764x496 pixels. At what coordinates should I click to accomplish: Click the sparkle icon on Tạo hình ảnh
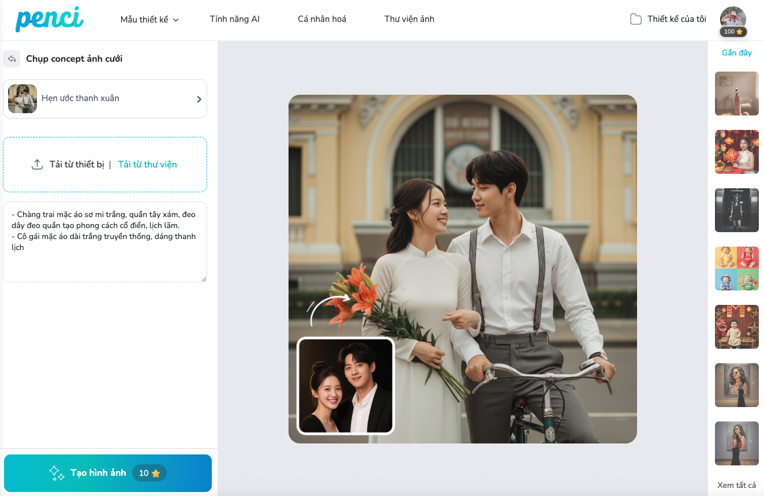57,473
